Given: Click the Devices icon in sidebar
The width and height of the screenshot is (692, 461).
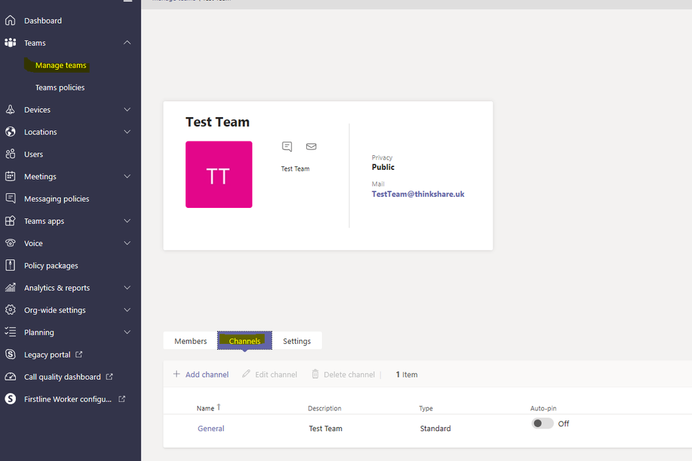Looking at the screenshot, I should (10, 109).
